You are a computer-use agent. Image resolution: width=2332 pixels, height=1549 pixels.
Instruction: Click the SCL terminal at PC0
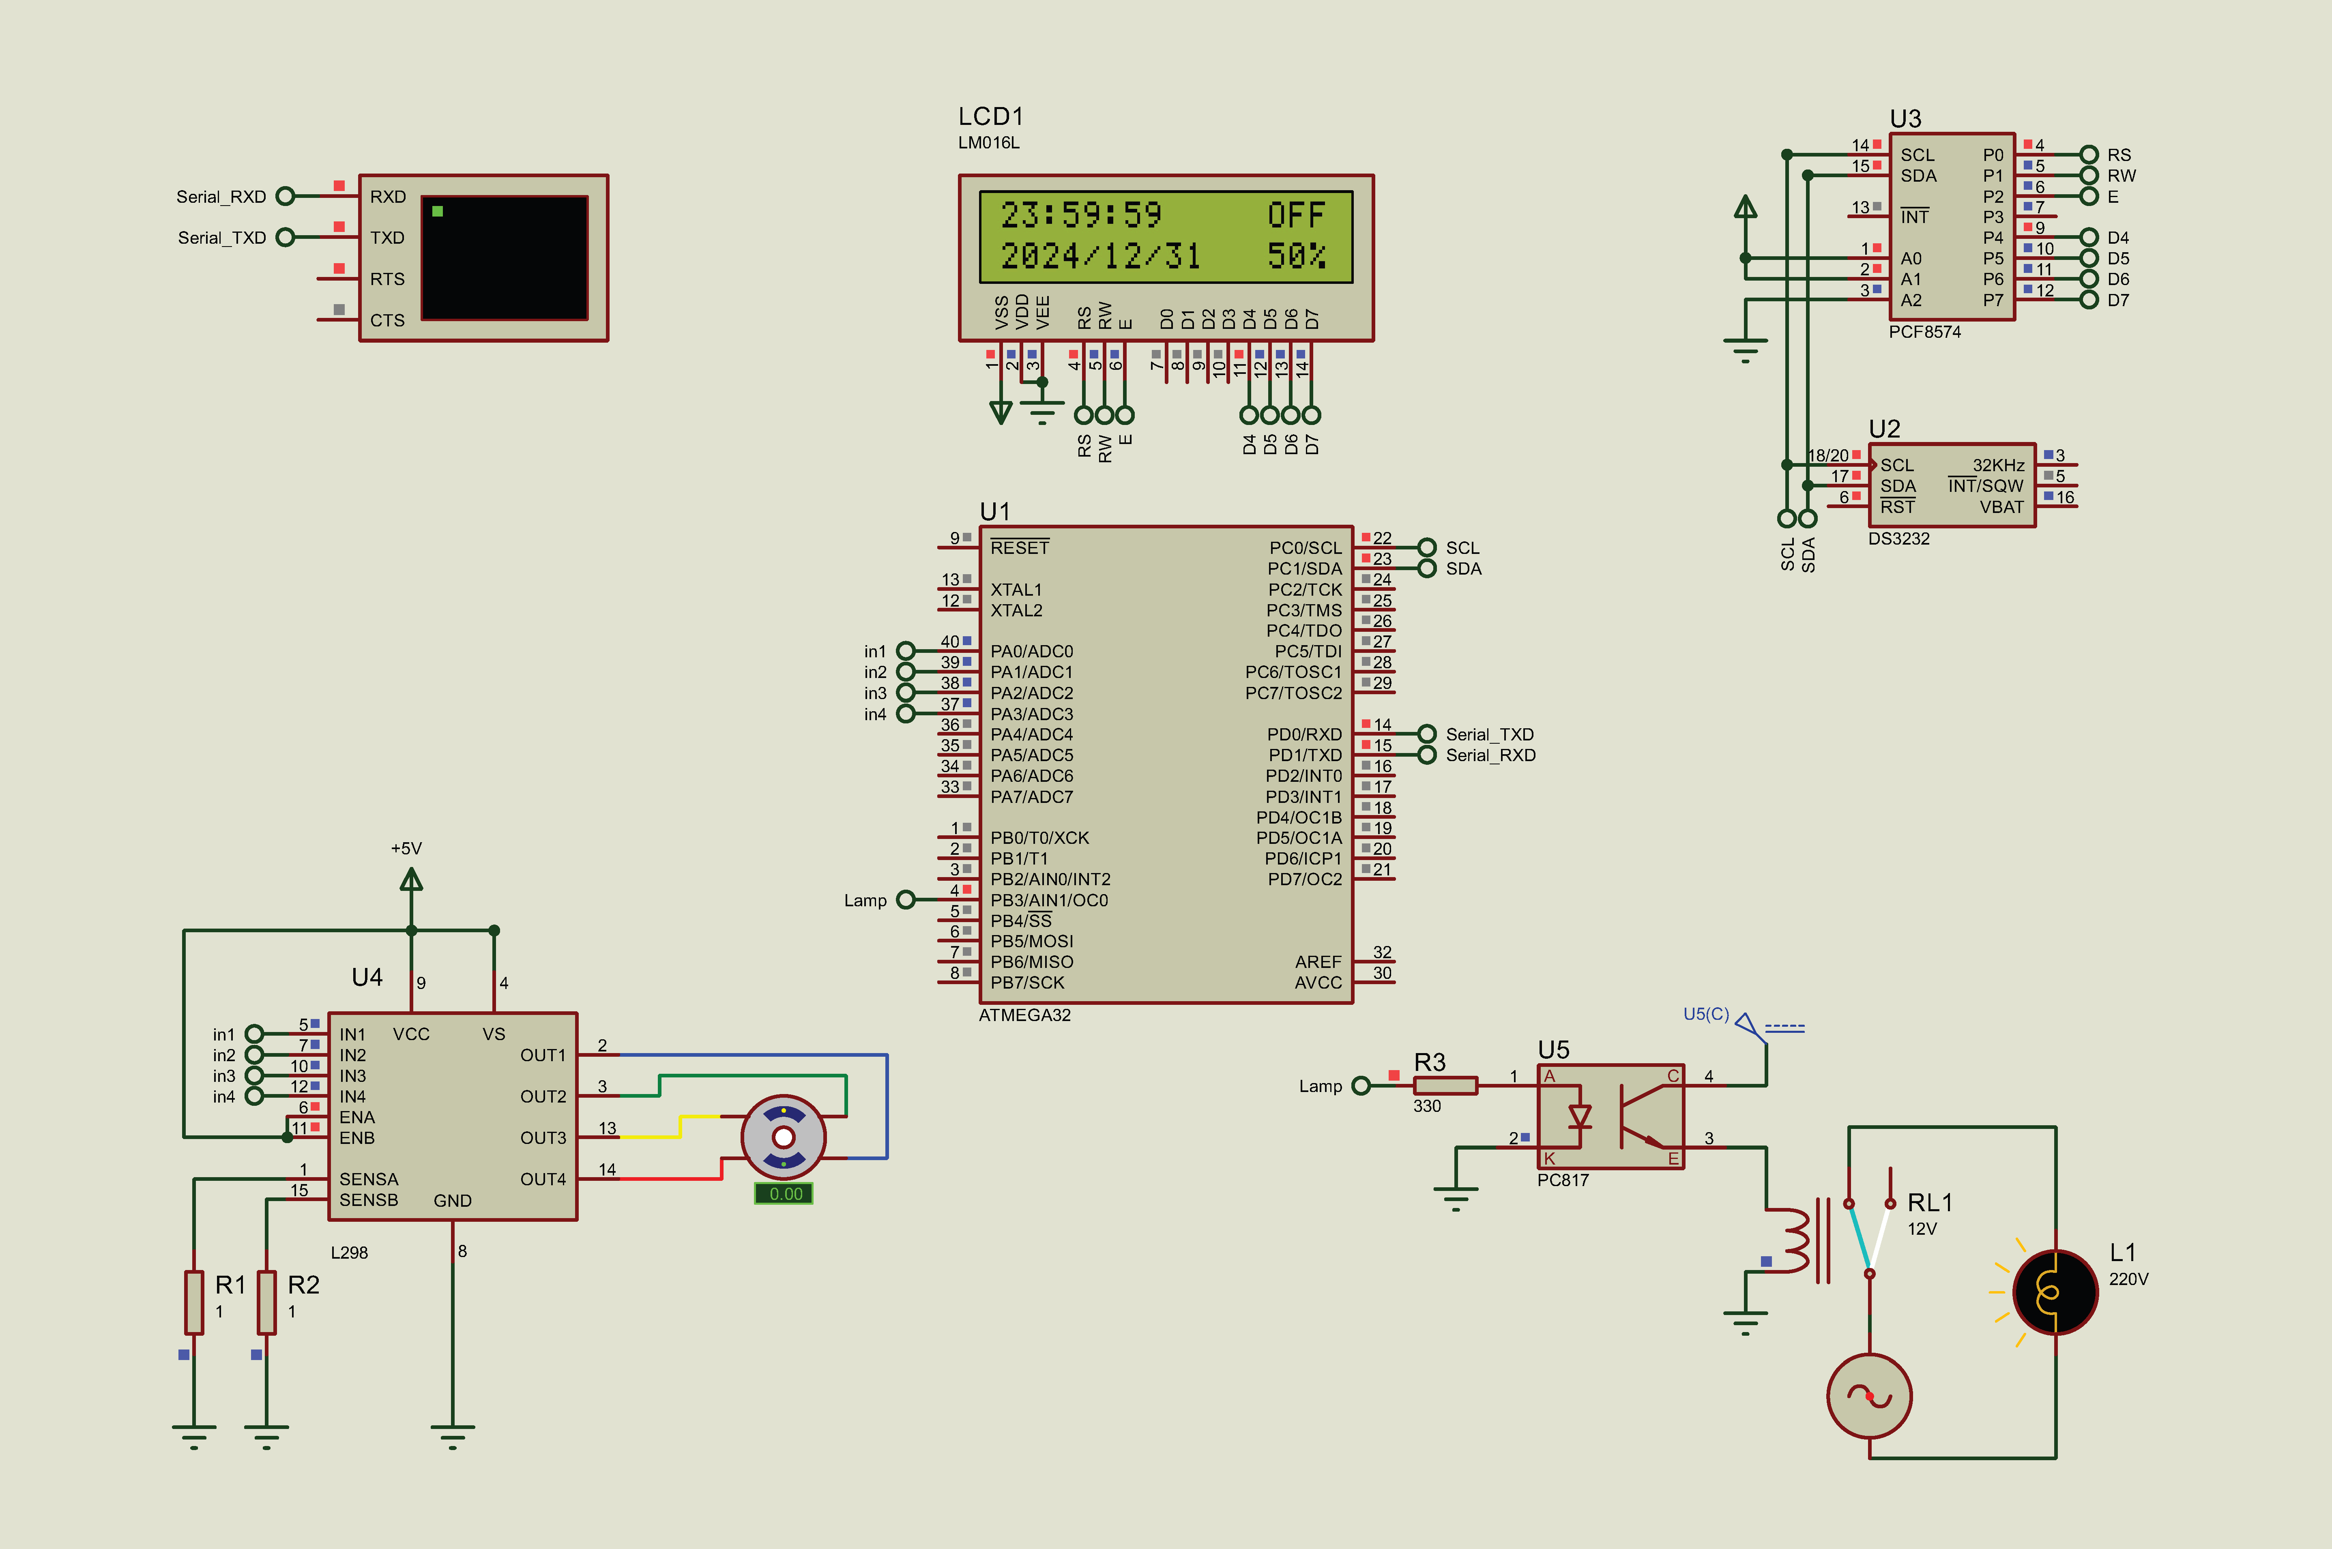(1427, 547)
